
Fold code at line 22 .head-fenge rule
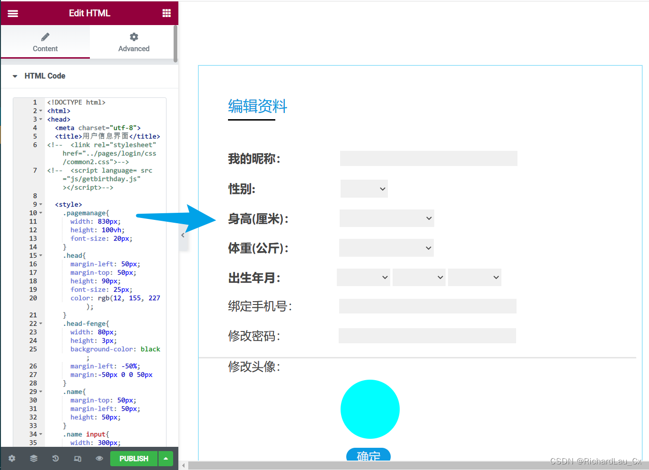click(41, 324)
